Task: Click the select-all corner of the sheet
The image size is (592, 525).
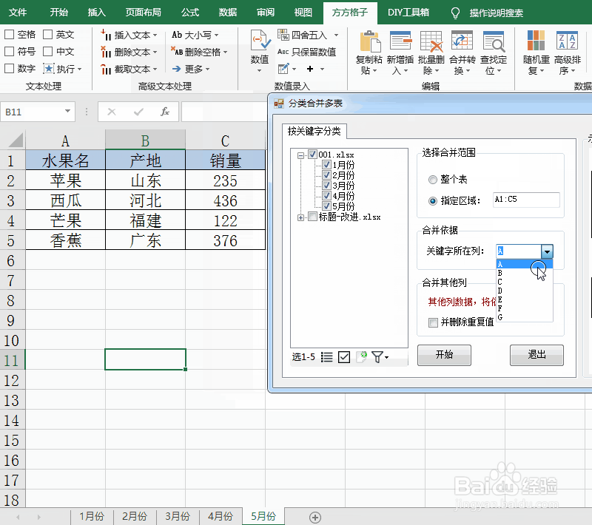Action: [16, 140]
